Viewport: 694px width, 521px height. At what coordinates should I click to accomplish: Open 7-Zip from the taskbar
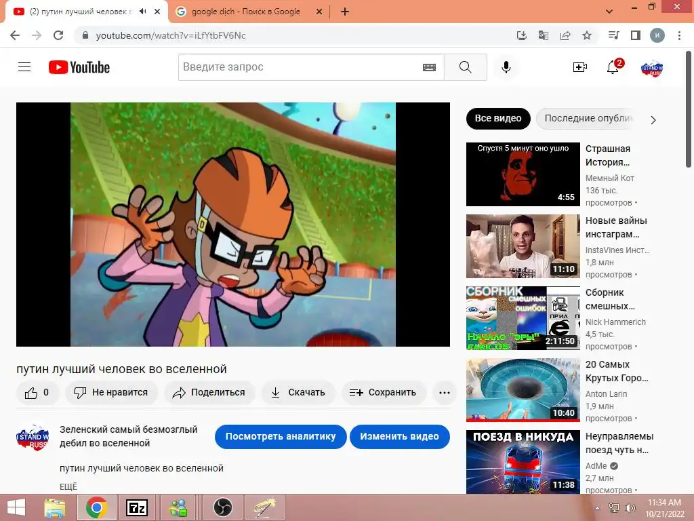coord(137,507)
